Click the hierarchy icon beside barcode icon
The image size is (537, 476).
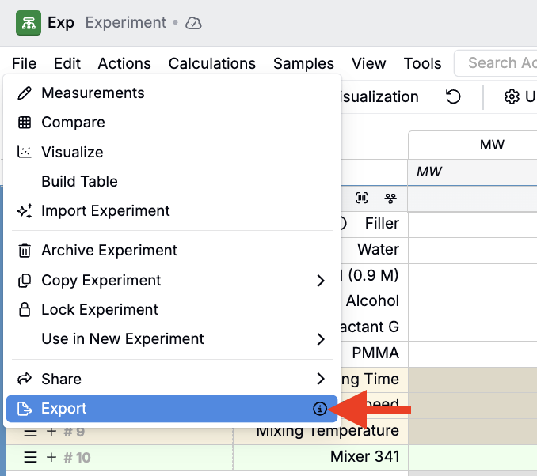390,198
